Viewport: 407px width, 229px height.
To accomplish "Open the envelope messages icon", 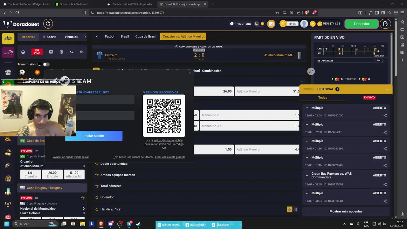I will [x=271, y=24].
